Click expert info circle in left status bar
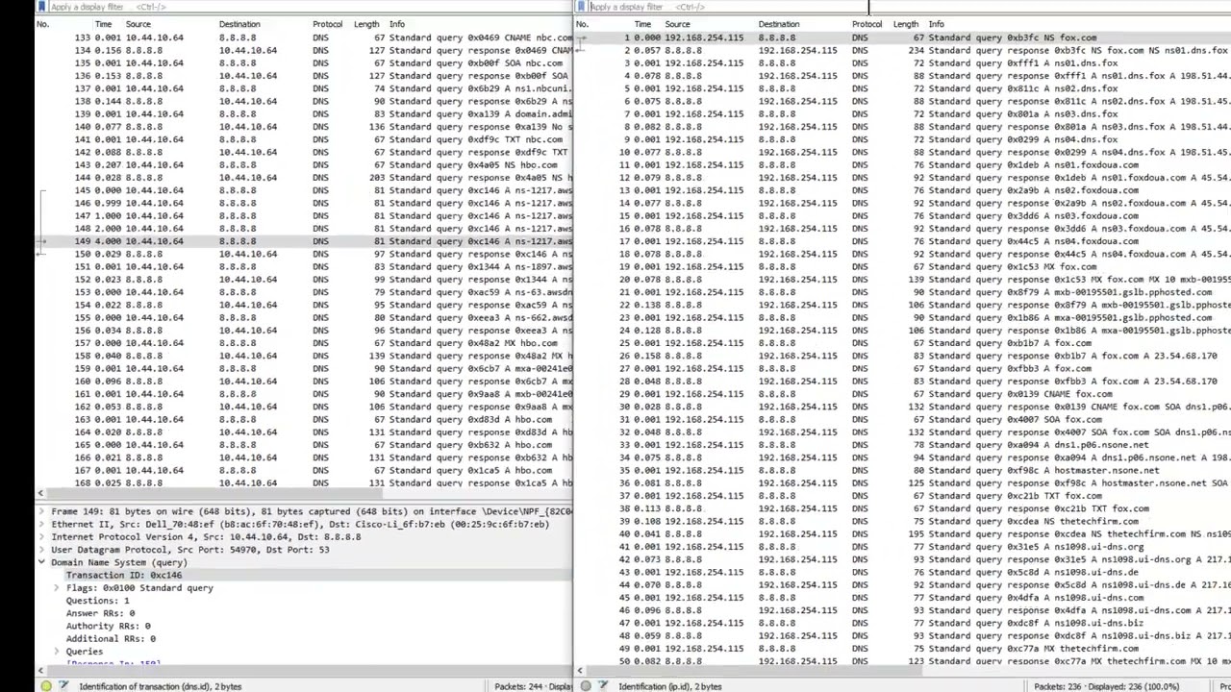The width and height of the screenshot is (1231, 692). point(45,686)
